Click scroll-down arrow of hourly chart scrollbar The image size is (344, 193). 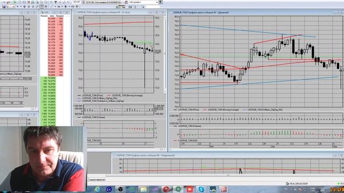[x=165, y=91]
